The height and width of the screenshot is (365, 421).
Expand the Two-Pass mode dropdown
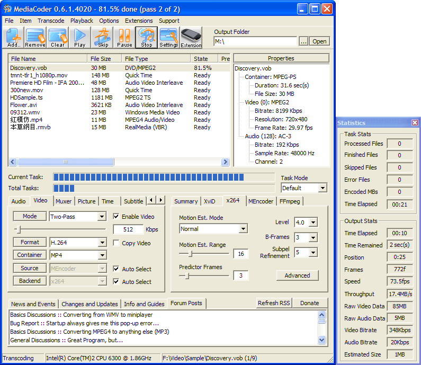(x=102, y=217)
